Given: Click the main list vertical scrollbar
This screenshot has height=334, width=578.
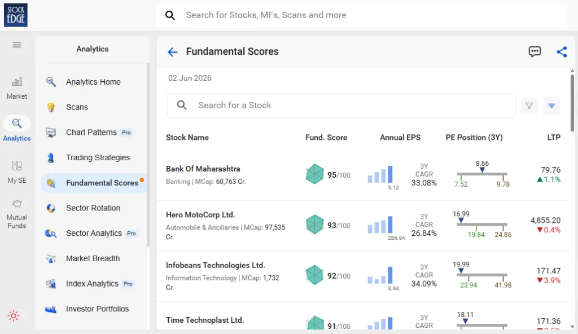Looking at the screenshot, I should pyautogui.click(x=572, y=103).
